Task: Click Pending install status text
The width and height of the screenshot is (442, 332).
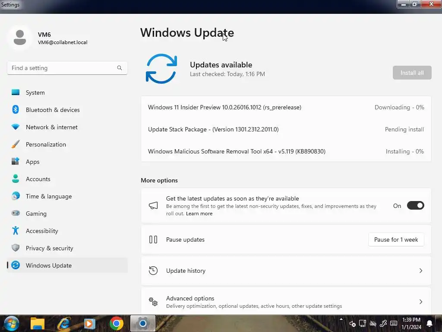Action: click(x=404, y=129)
